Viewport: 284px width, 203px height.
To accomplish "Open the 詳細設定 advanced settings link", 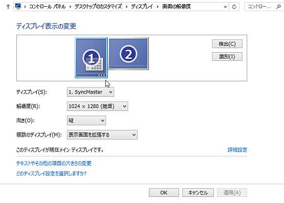I will [x=237, y=150].
